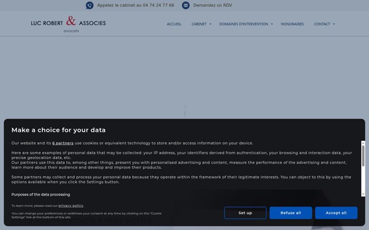Open the Luc Robert & Associés logo
Screen dimensions: 369x230
pyautogui.click(x=68, y=24)
